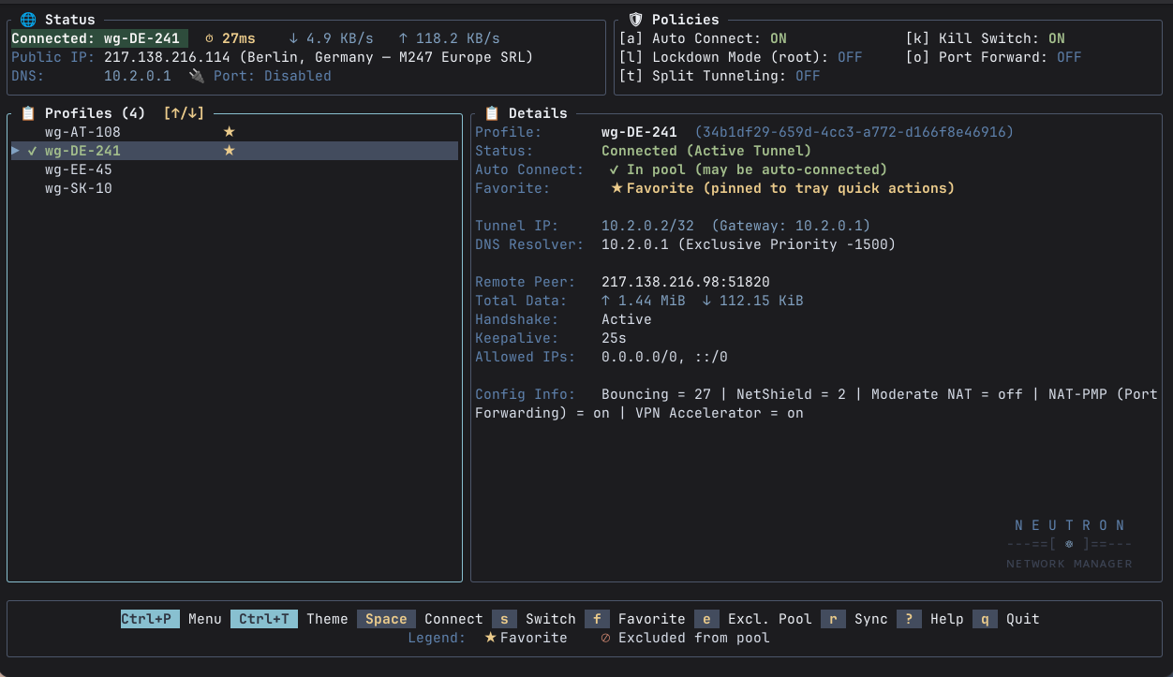Click the shield icon beside Policies
The width and height of the screenshot is (1173, 677).
click(635, 20)
